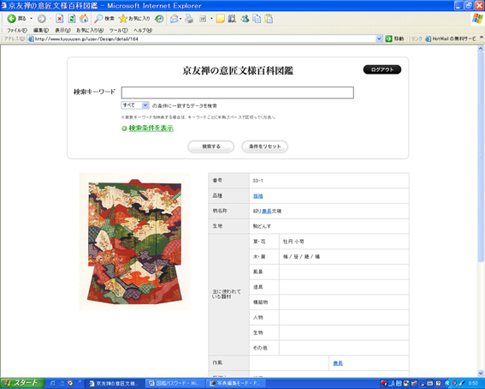
Task: Click the IE Back arrow button
Action: tap(12, 19)
